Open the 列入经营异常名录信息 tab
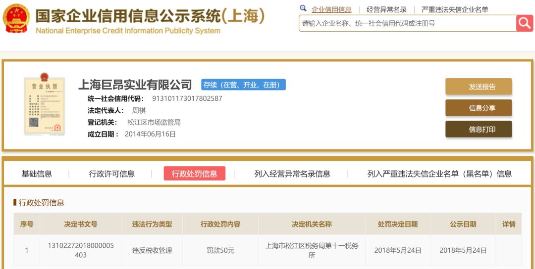 coord(292,174)
